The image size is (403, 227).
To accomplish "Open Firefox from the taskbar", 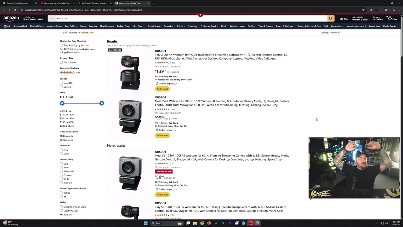I will click(209, 223).
